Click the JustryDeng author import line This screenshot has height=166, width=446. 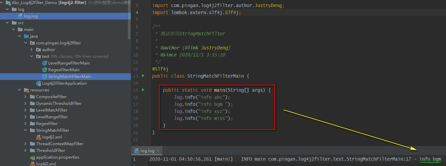pyautogui.click(x=218, y=6)
